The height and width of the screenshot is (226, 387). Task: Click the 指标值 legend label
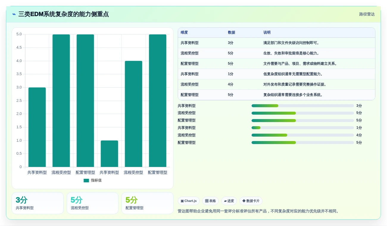click(x=96, y=181)
